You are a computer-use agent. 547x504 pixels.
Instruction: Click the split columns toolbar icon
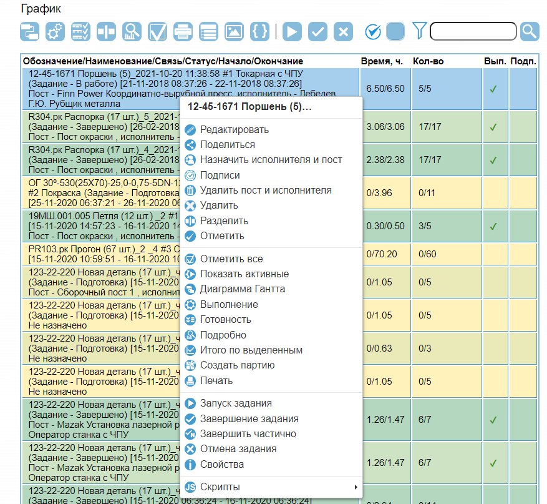107,31
